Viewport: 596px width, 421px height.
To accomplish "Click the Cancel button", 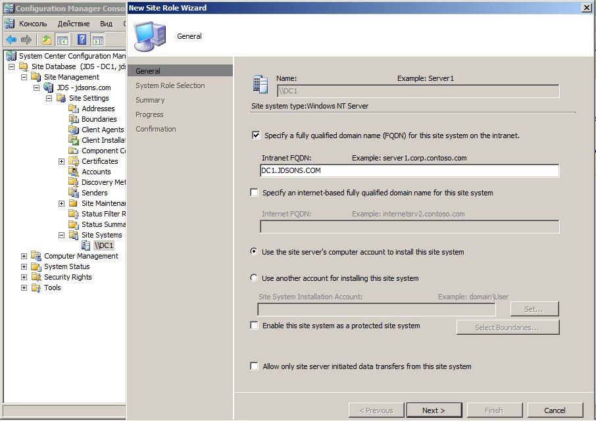I will (x=555, y=410).
